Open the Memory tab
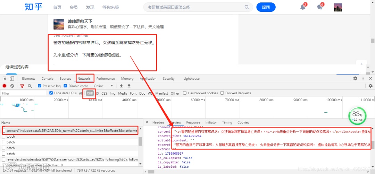 click(127, 79)
